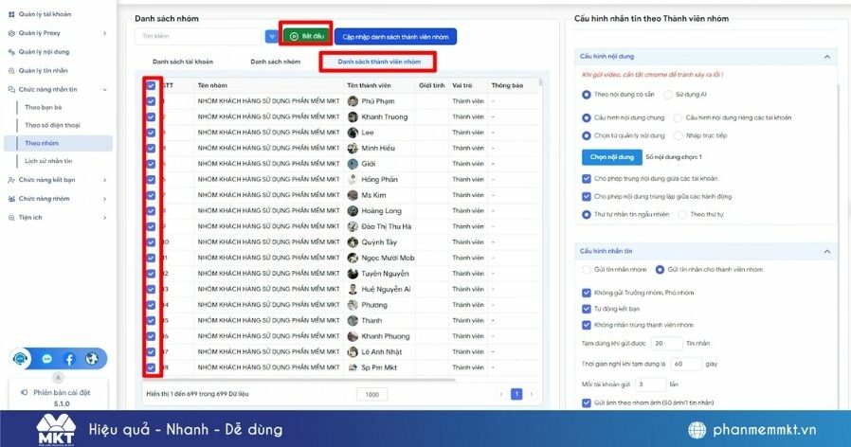
Task: Click the Chức năng nhắn tin icon
Action: 11,90
